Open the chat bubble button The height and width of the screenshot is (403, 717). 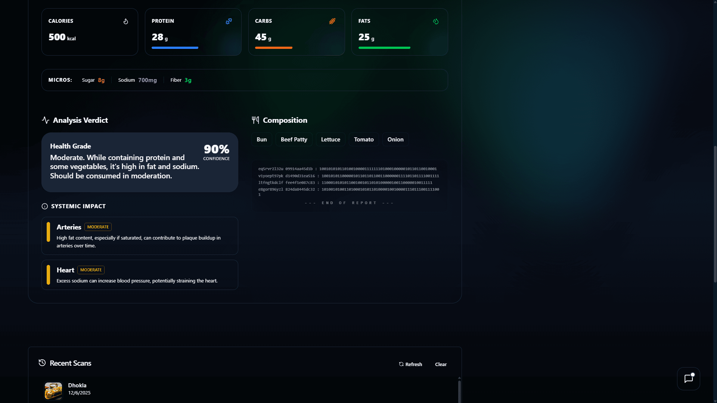pyautogui.click(x=689, y=379)
